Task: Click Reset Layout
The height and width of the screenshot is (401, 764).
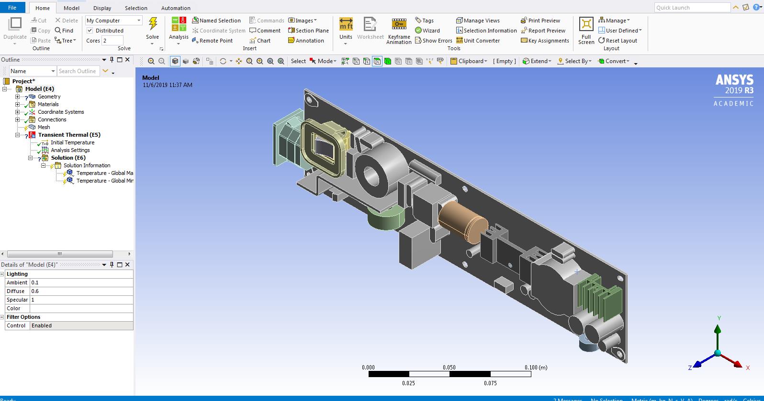Action: pyautogui.click(x=618, y=41)
